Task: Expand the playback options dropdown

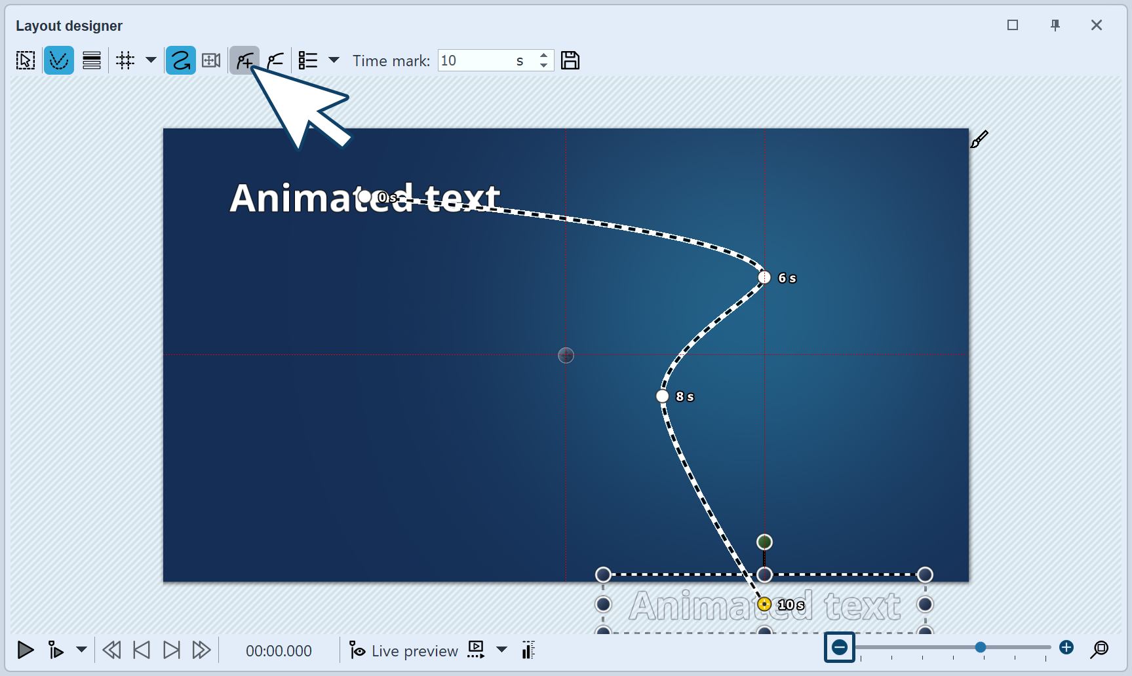Action: coord(81,650)
